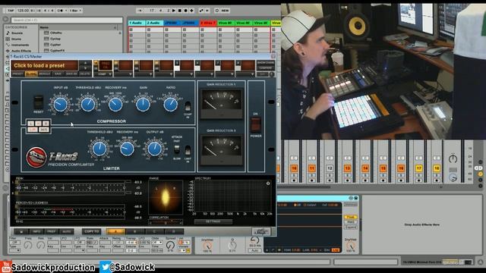Click the Stop button in Ableton transport
This screenshot has height=273, width=486.
coord(179,11)
